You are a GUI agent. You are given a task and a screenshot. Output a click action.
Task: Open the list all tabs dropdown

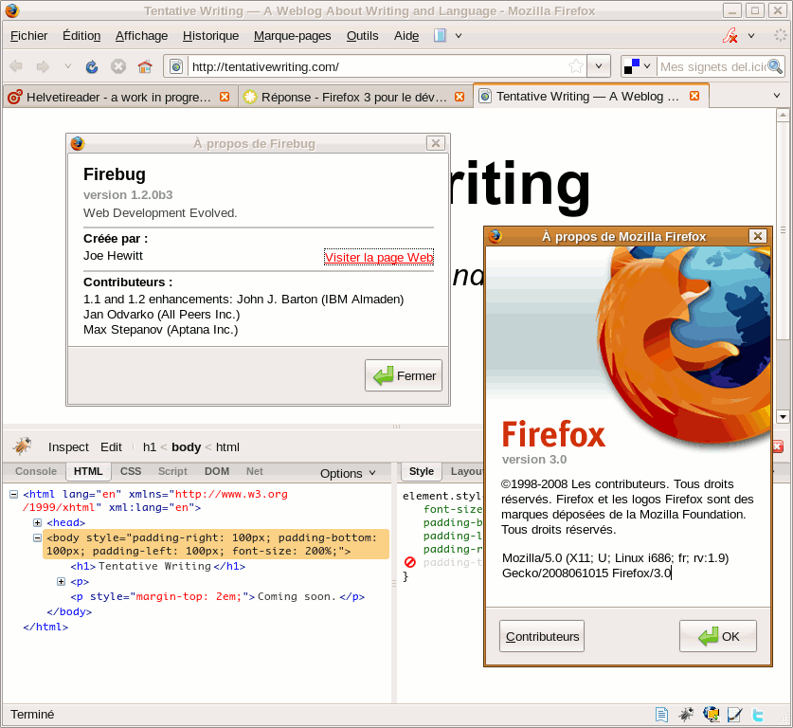[x=777, y=96]
